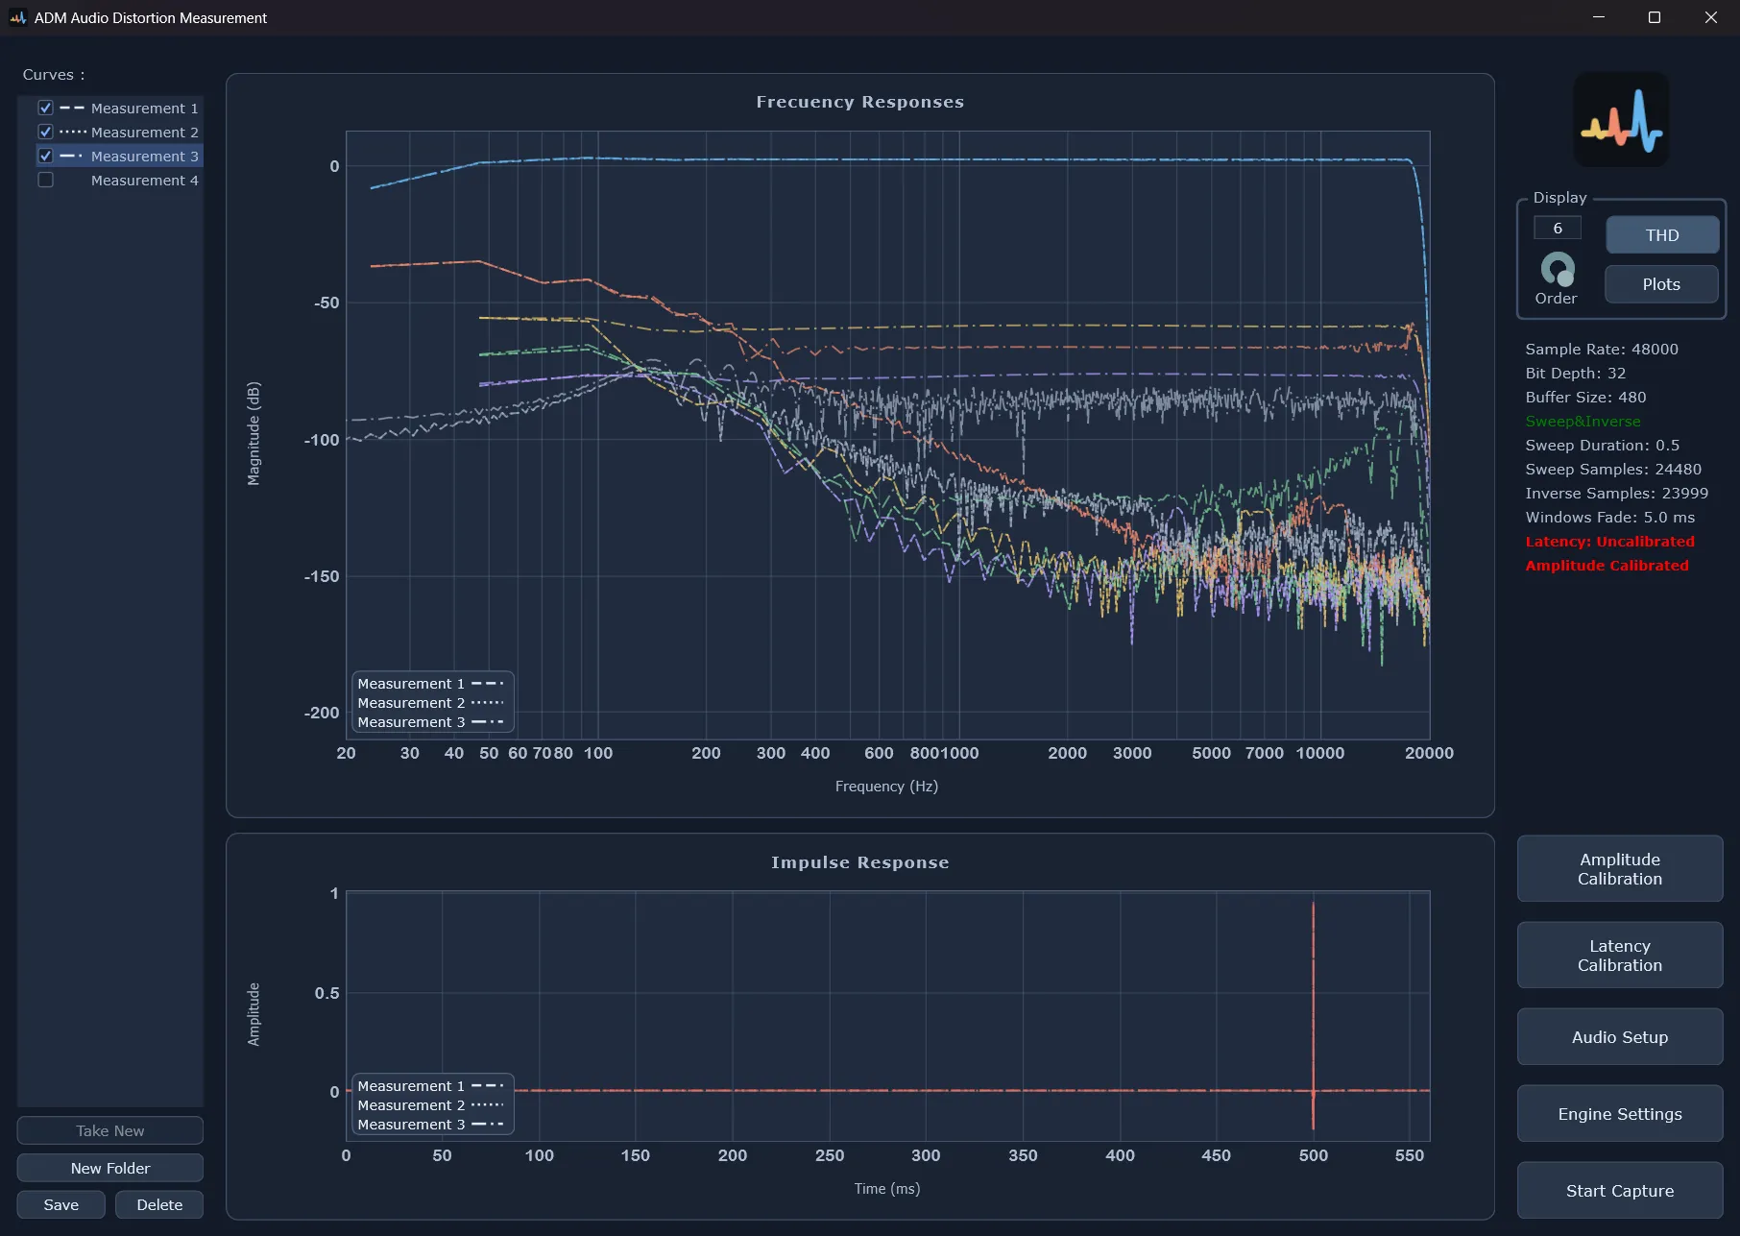1740x1236 pixels.
Task: Open Amplitude Calibration
Action: coord(1620,869)
